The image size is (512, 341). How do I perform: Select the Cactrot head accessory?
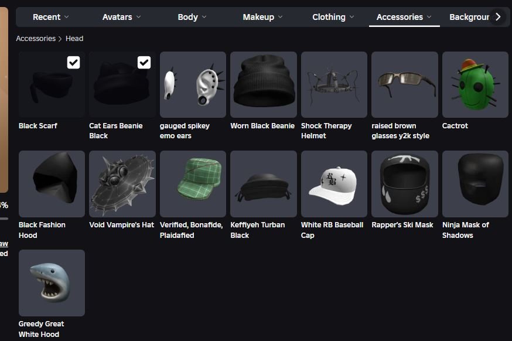[475, 84]
